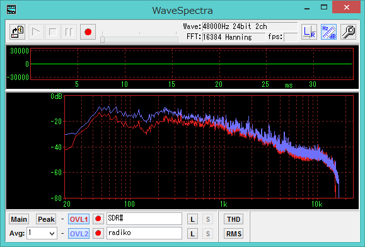Click the -30000 amplitude label on waveform

[x=18, y=78]
